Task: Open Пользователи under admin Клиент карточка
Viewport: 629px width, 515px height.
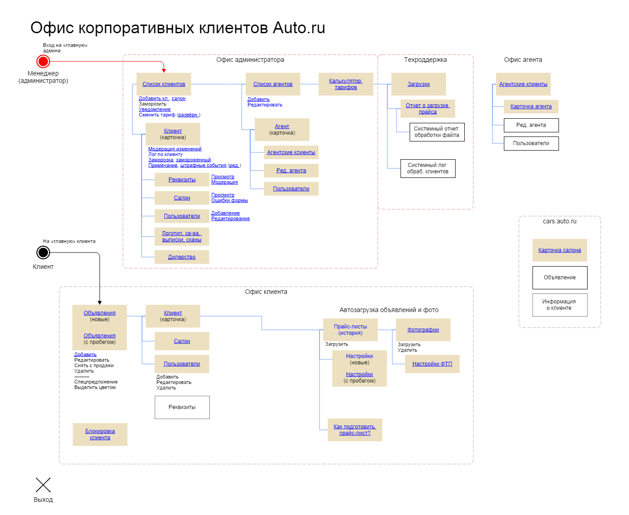Action: (x=182, y=216)
